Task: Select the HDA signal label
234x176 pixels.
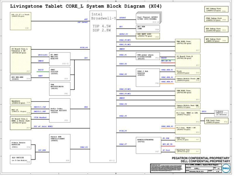Action: click(x=86, y=107)
